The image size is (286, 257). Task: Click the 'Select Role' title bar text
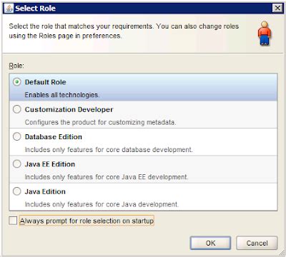click(36, 9)
